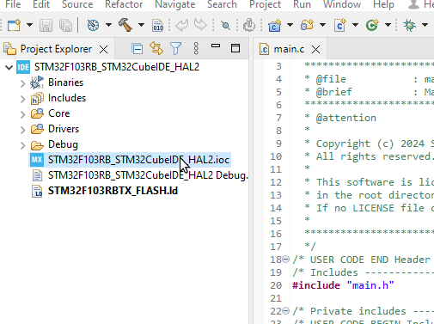Select the STM32F103RBTX_FLASH.ld linker file
Image resolution: width=434 pixels, height=324 pixels.
113,191
